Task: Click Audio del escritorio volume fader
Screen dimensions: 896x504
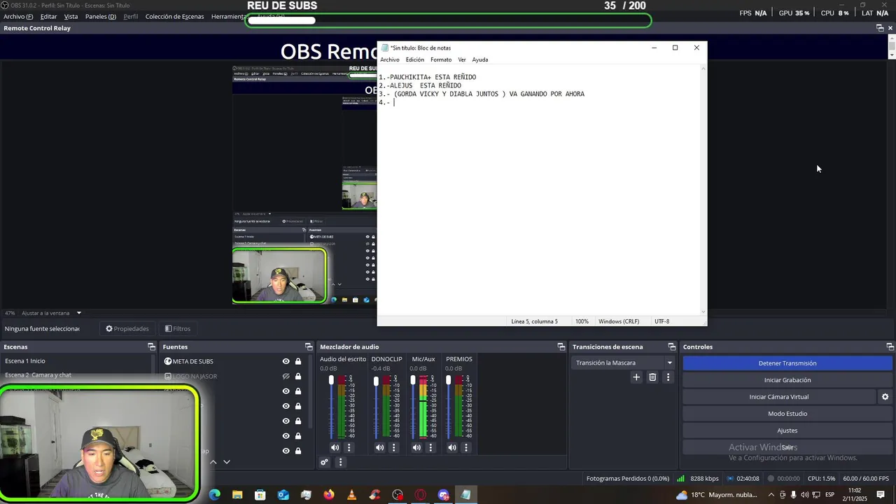Action: [x=331, y=380]
